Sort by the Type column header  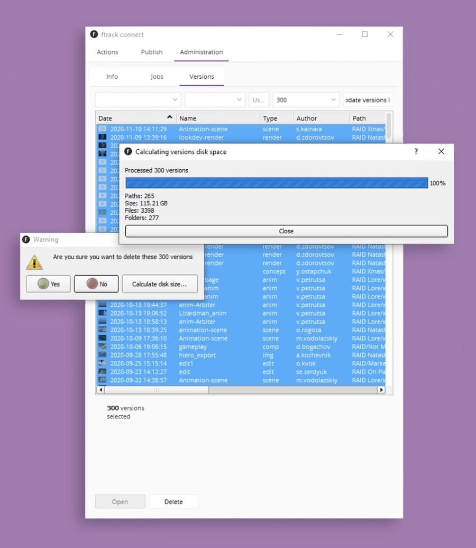click(277, 118)
